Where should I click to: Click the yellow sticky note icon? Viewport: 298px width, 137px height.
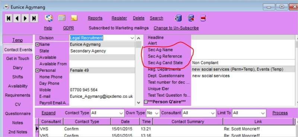click(74, 18)
